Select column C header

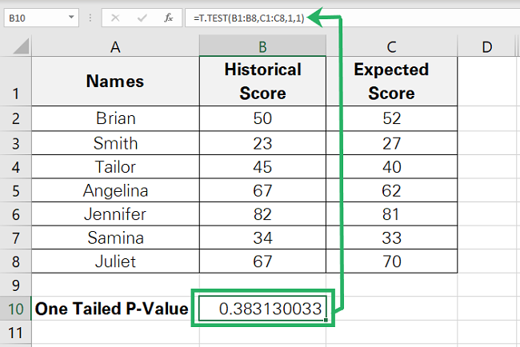coord(391,48)
